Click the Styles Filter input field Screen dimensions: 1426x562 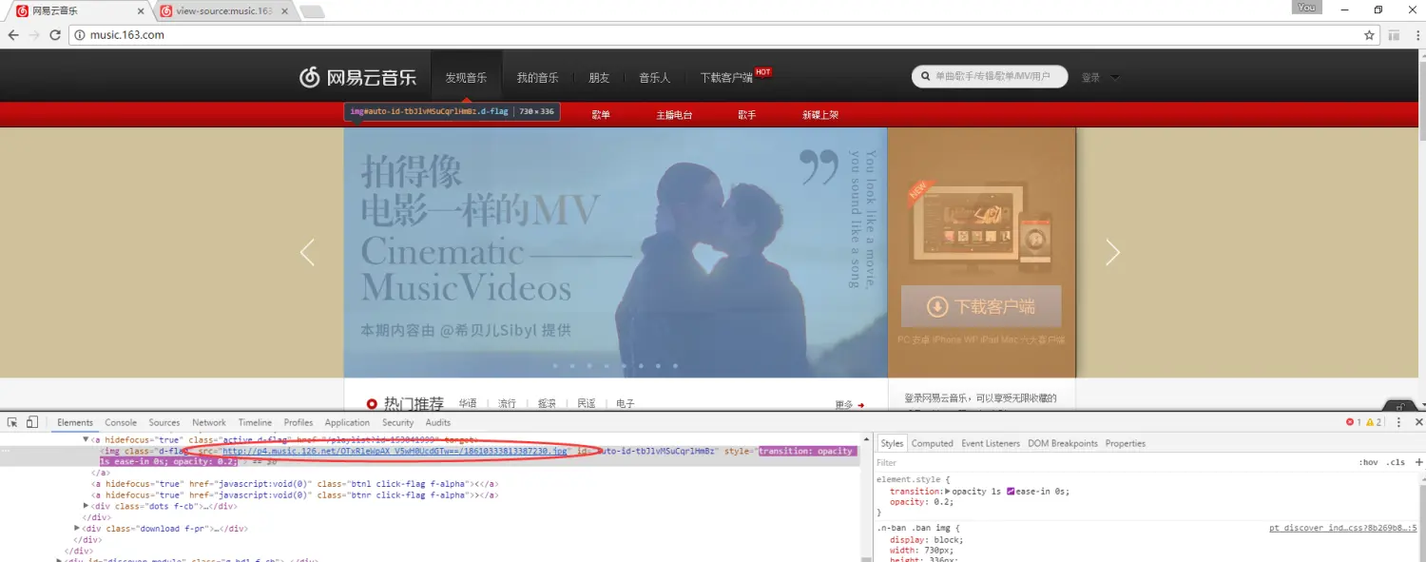(x=1112, y=462)
